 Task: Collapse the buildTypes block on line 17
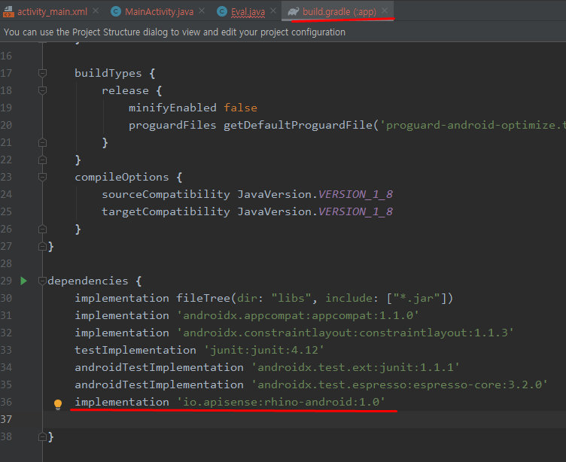tap(42, 73)
